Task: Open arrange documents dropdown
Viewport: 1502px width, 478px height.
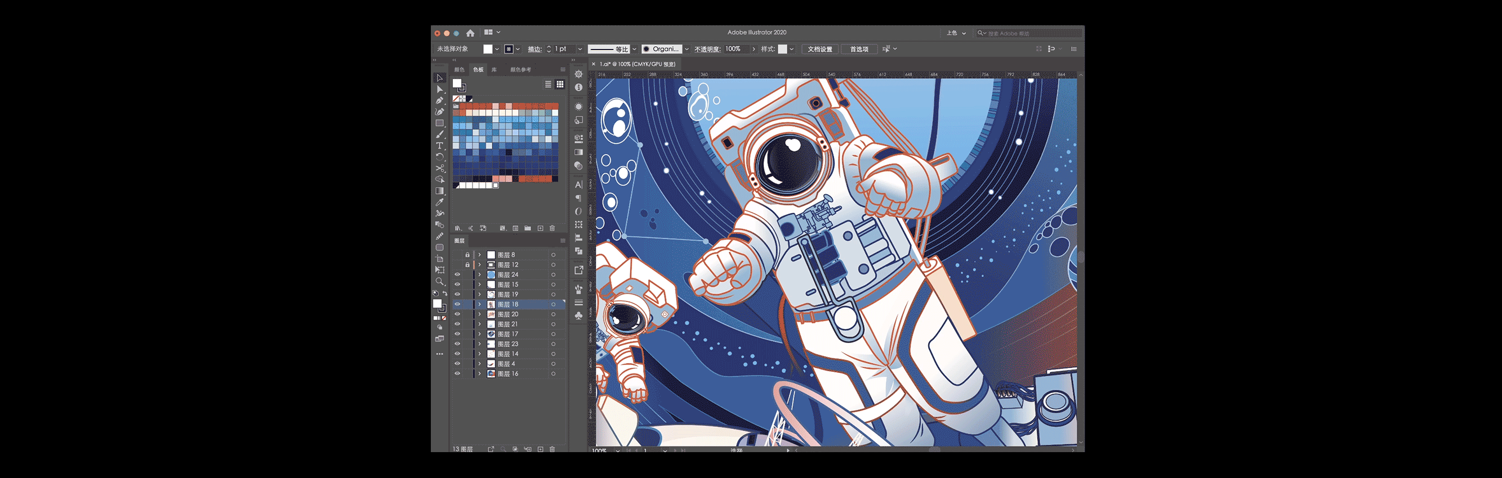Action: [492, 33]
